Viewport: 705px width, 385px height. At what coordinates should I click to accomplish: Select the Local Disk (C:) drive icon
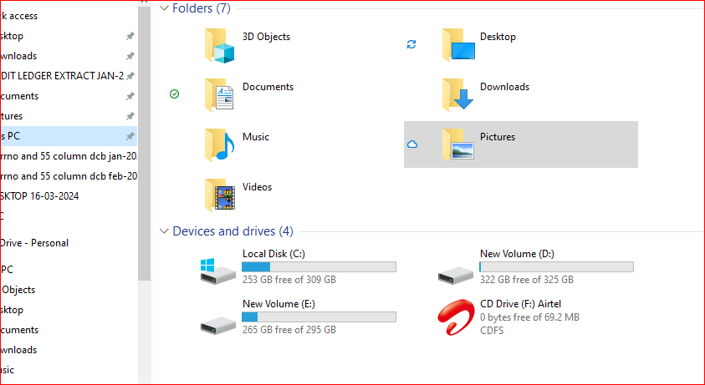point(217,271)
